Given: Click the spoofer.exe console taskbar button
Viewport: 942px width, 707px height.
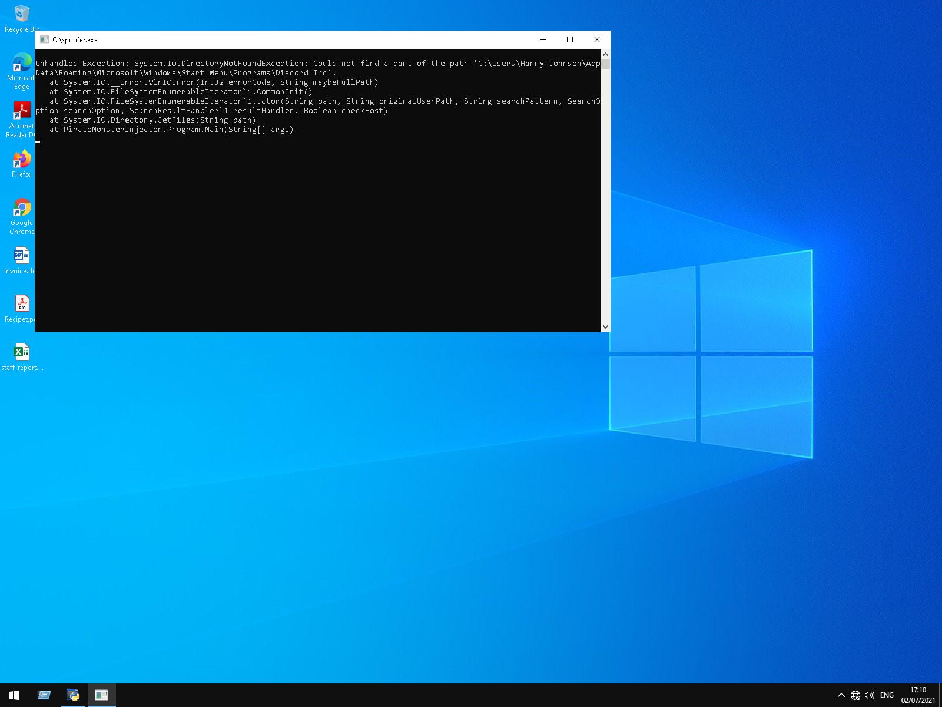Looking at the screenshot, I should click(x=102, y=695).
